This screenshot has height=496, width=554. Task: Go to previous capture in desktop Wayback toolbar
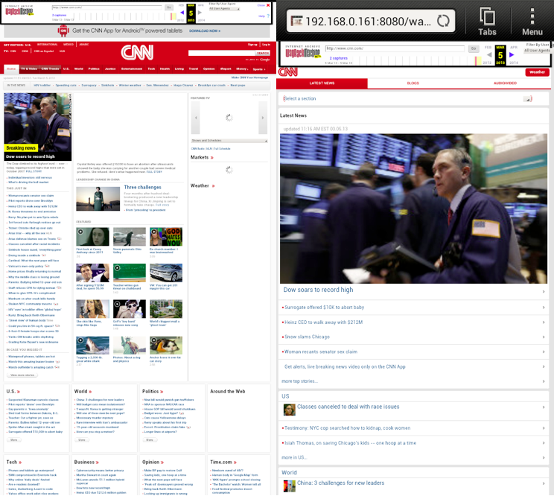tap(182, 13)
